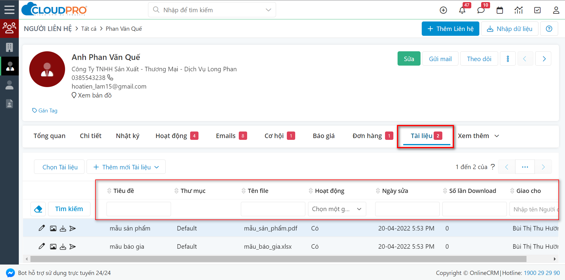Image resolution: width=565 pixels, height=280 pixels.
Task: Click the horizontal table scrollbar
Action: 278,259
